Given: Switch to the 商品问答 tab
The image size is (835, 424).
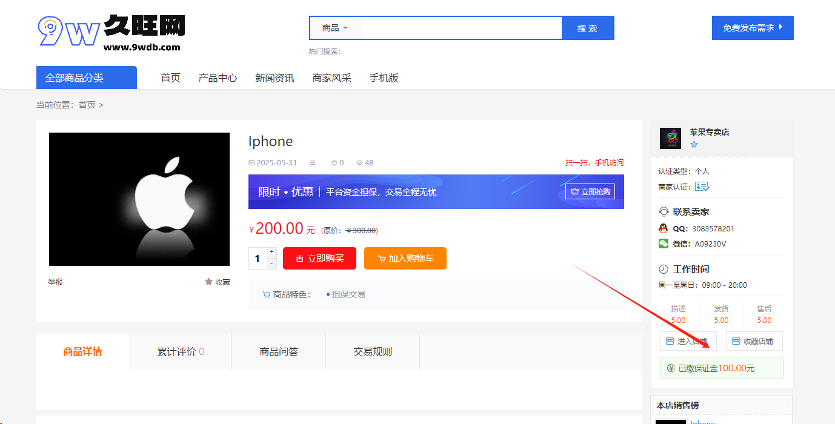Looking at the screenshot, I should click(x=279, y=351).
